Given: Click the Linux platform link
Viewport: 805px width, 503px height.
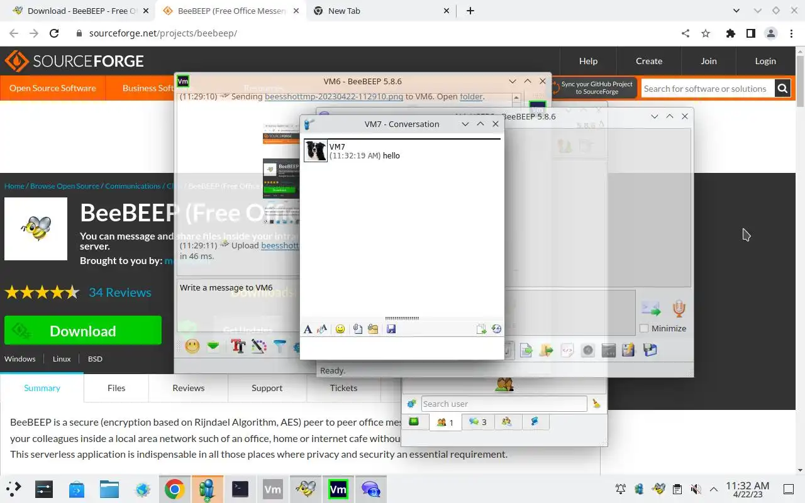Looking at the screenshot, I should click(x=62, y=359).
